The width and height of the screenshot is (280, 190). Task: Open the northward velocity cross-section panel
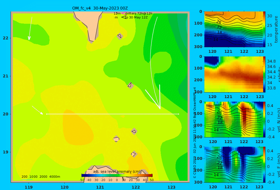[x=234, y=119]
